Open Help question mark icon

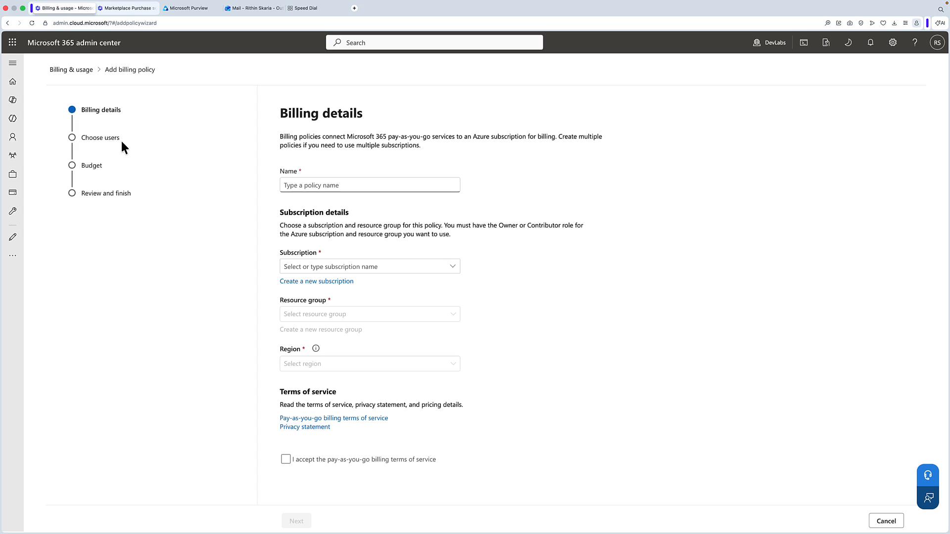915,43
